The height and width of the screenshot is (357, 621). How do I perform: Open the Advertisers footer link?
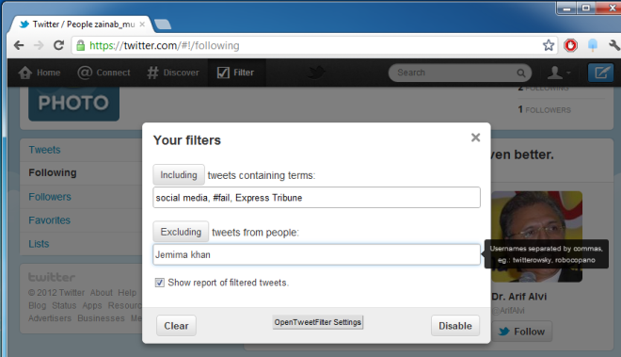pos(50,318)
